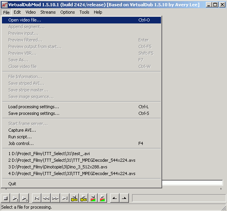This screenshot has width=227, height=211.
Task: Jump to end of video icon
Action: (x=65, y=198)
